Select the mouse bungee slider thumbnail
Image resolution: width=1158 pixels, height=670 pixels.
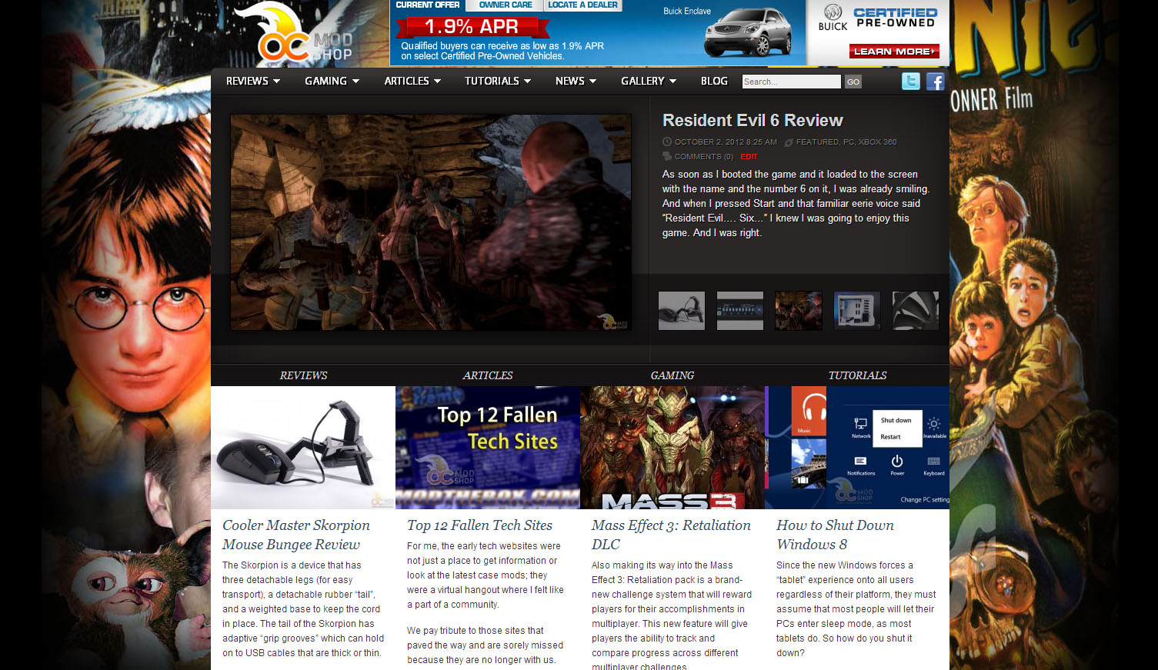click(x=682, y=311)
